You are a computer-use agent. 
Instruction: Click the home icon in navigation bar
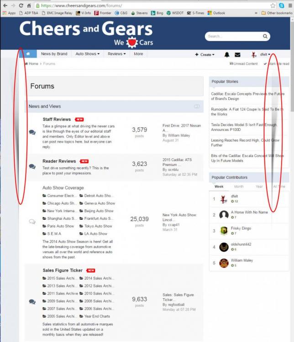(x=28, y=54)
